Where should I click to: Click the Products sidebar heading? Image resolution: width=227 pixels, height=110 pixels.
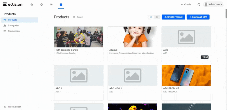click(10, 14)
